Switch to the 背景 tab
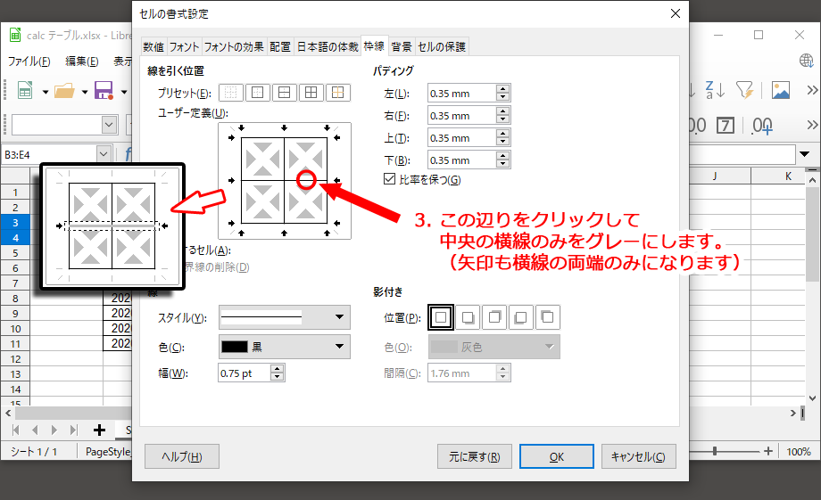821x500 pixels. click(402, 46)
